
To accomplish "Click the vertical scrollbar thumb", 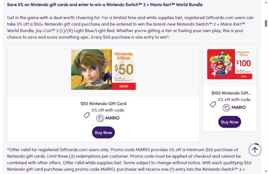I will (266, 23).
